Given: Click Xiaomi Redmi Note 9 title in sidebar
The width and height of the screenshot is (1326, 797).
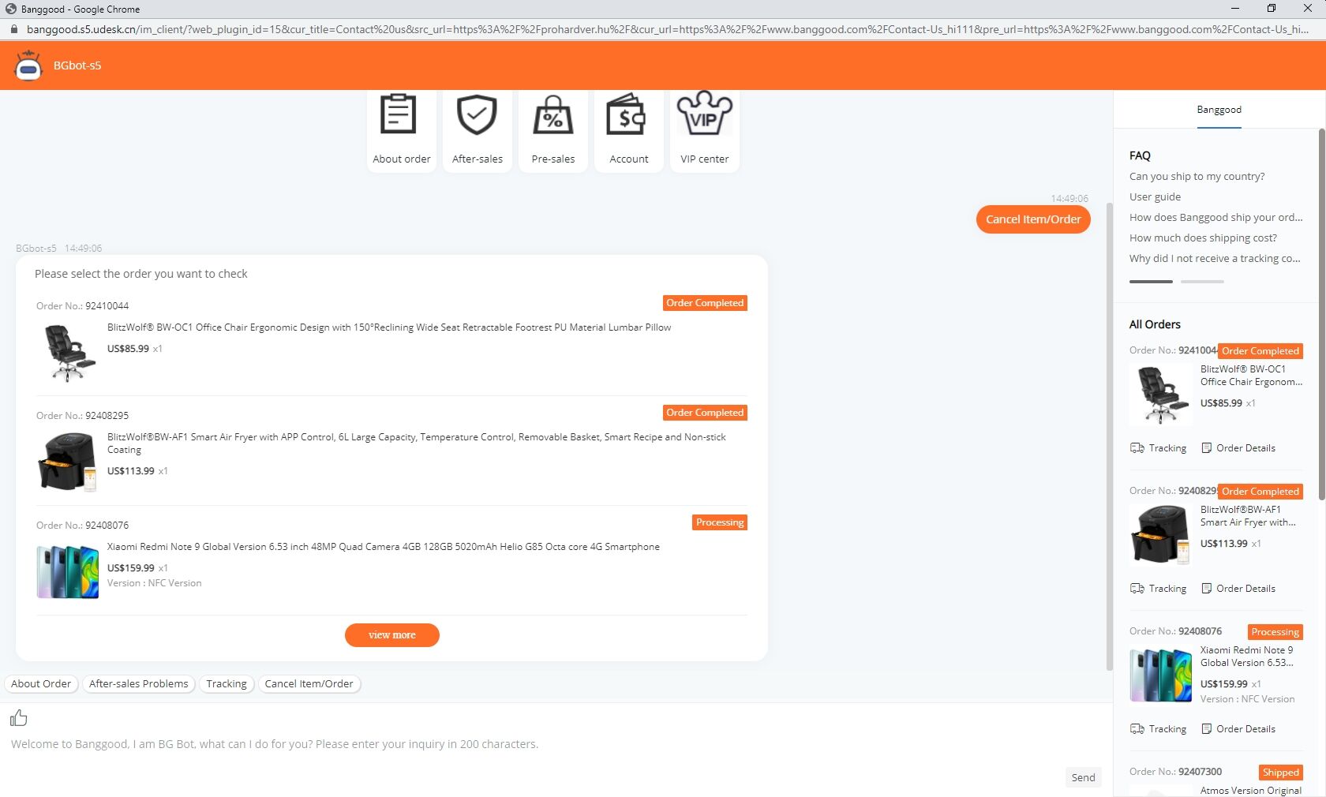Looking at the screenshot, I should click(x=1247, y=657).
